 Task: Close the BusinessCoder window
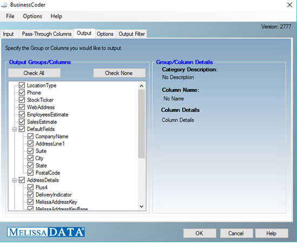(289, 5)
